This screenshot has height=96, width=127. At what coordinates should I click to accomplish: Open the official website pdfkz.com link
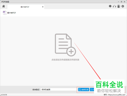117,95
